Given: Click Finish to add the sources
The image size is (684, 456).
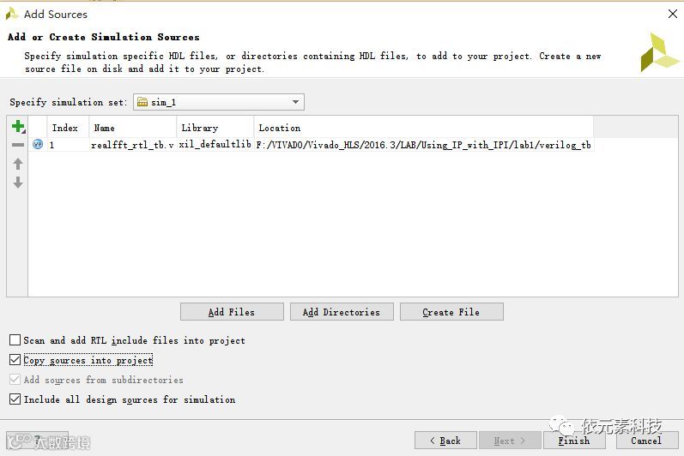Looking at the screenshot, I should tap(574, 441).
